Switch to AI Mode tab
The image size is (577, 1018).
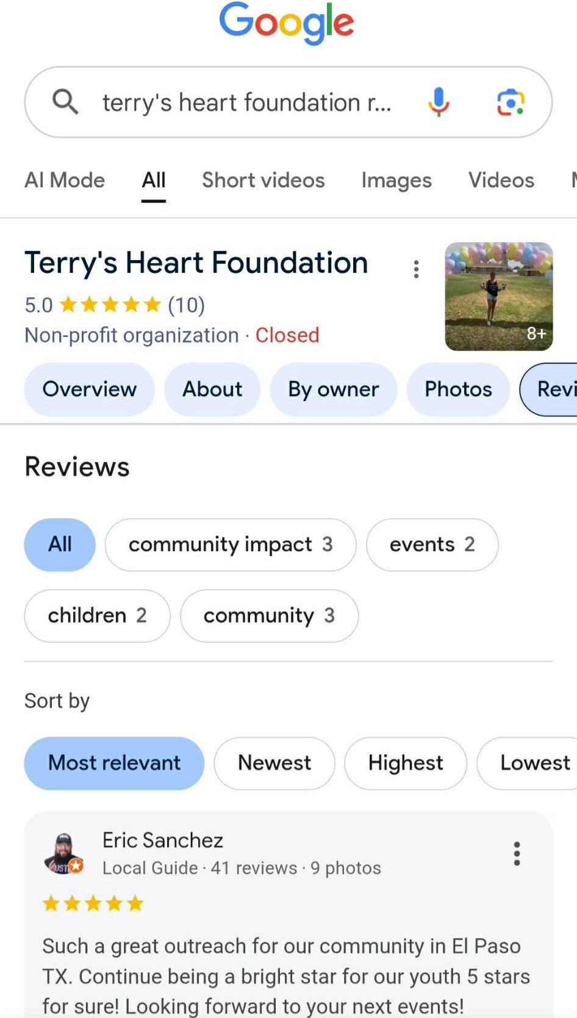click(65, 180)
